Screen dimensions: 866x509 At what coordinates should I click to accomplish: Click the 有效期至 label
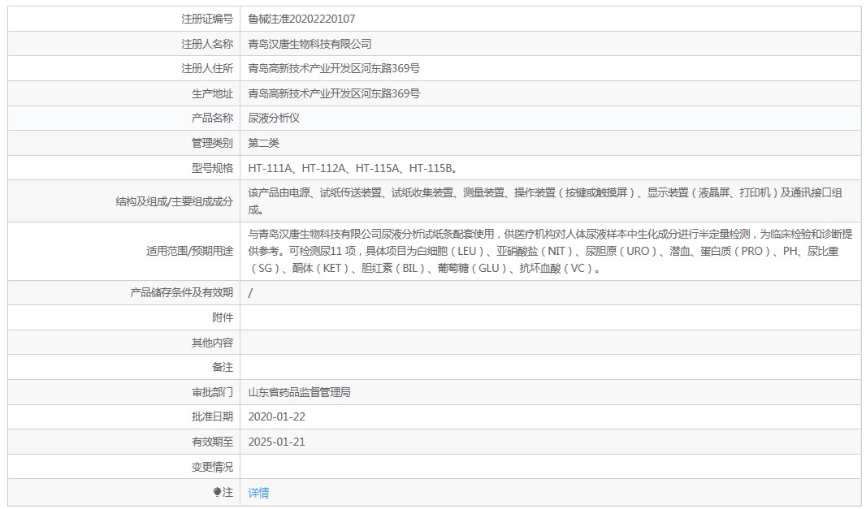[x=212, y=442]
